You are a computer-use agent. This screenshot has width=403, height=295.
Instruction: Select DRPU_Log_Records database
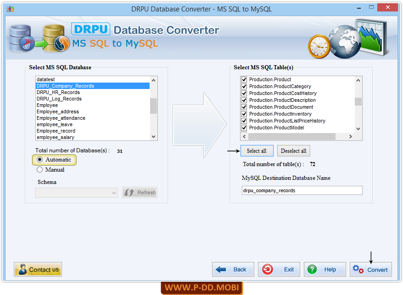click(x=93, y=99)
